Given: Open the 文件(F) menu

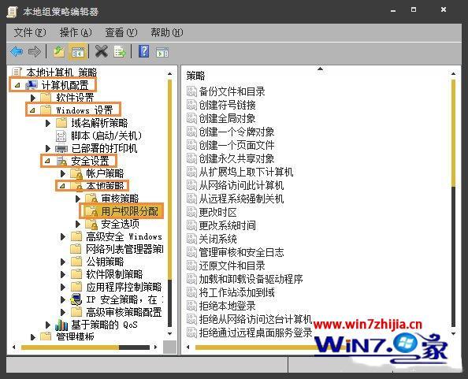Looking at the screenshot, I should [30, 32].
